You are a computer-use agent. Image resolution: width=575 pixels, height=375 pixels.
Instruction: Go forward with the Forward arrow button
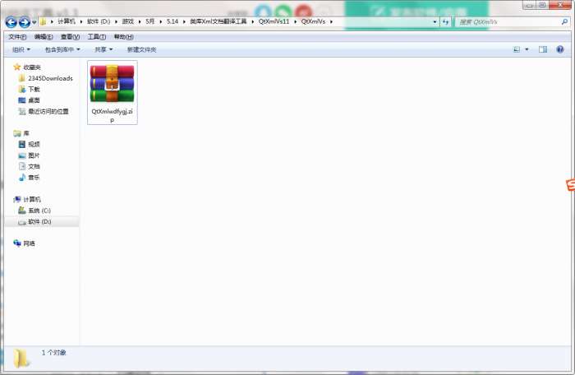[x=25, y=22]
